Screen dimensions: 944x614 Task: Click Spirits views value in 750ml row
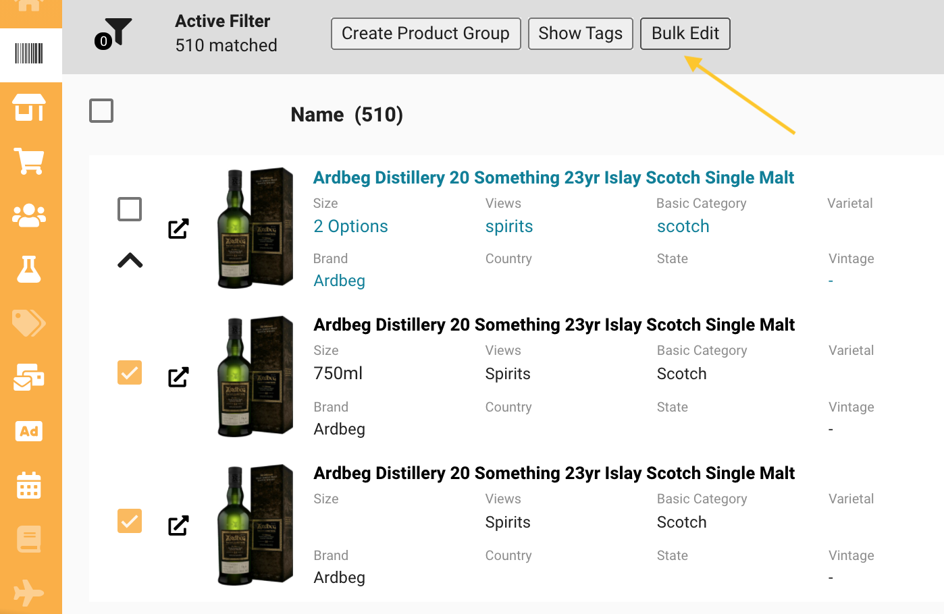pos(508,374)
